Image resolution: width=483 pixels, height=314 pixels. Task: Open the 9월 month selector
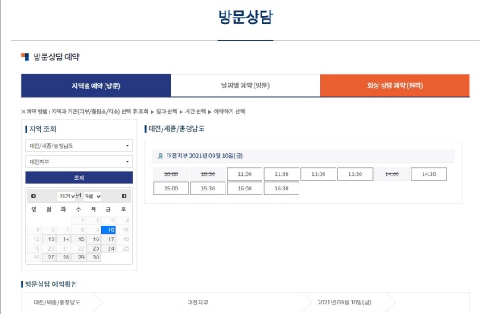pos(93,196)
